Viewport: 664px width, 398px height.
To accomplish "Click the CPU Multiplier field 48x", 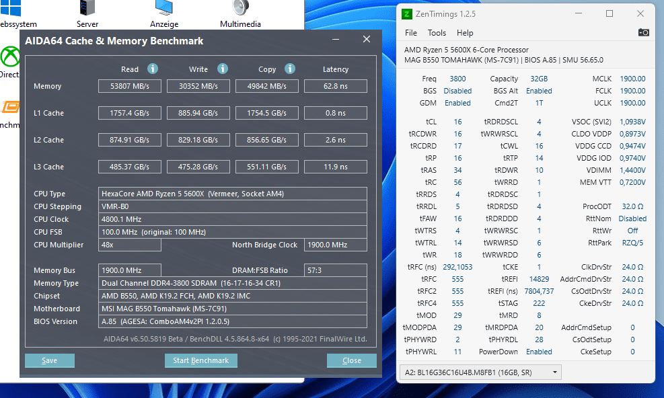I will tap(130, 245).
